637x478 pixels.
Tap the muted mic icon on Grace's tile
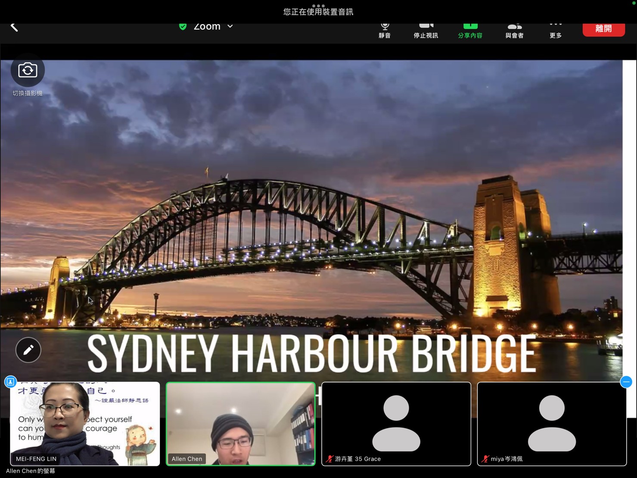330,459
